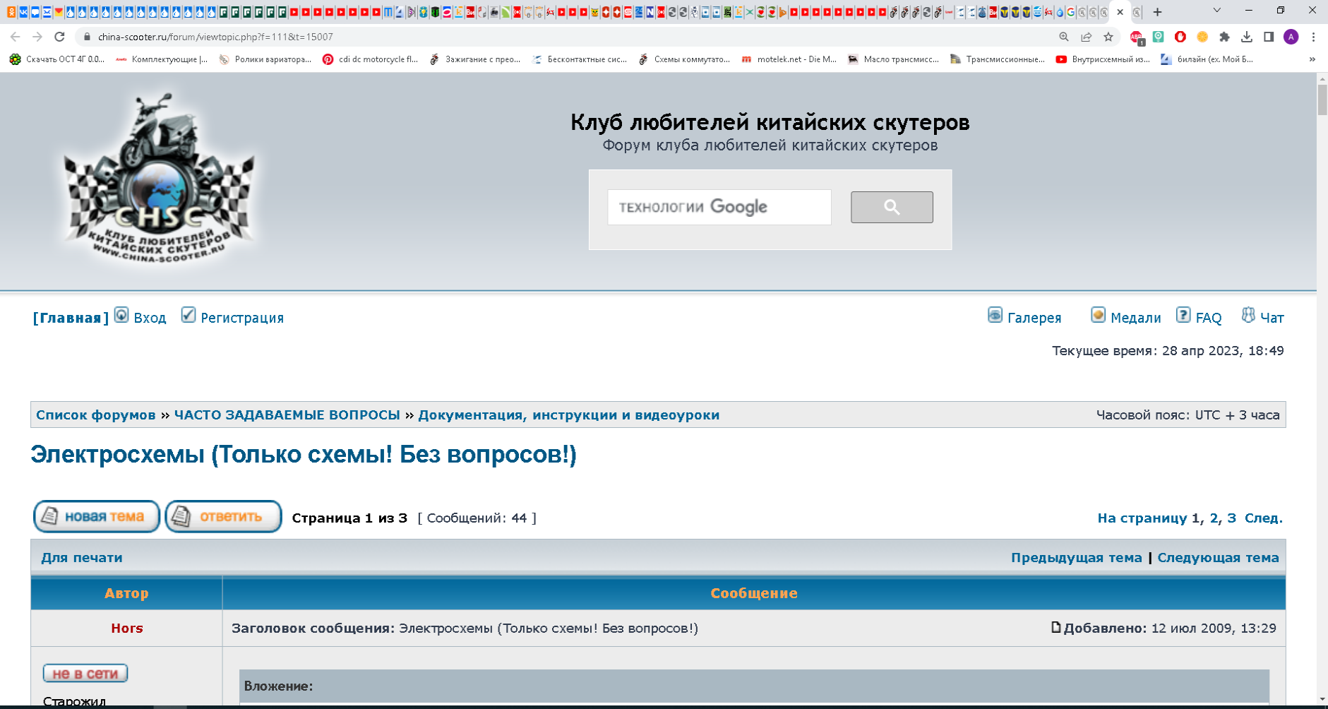Open Chrome extensions puzzle icon
This screenshot has width=1328, height=709.
pyautogui.click(x=1224, y=37)
